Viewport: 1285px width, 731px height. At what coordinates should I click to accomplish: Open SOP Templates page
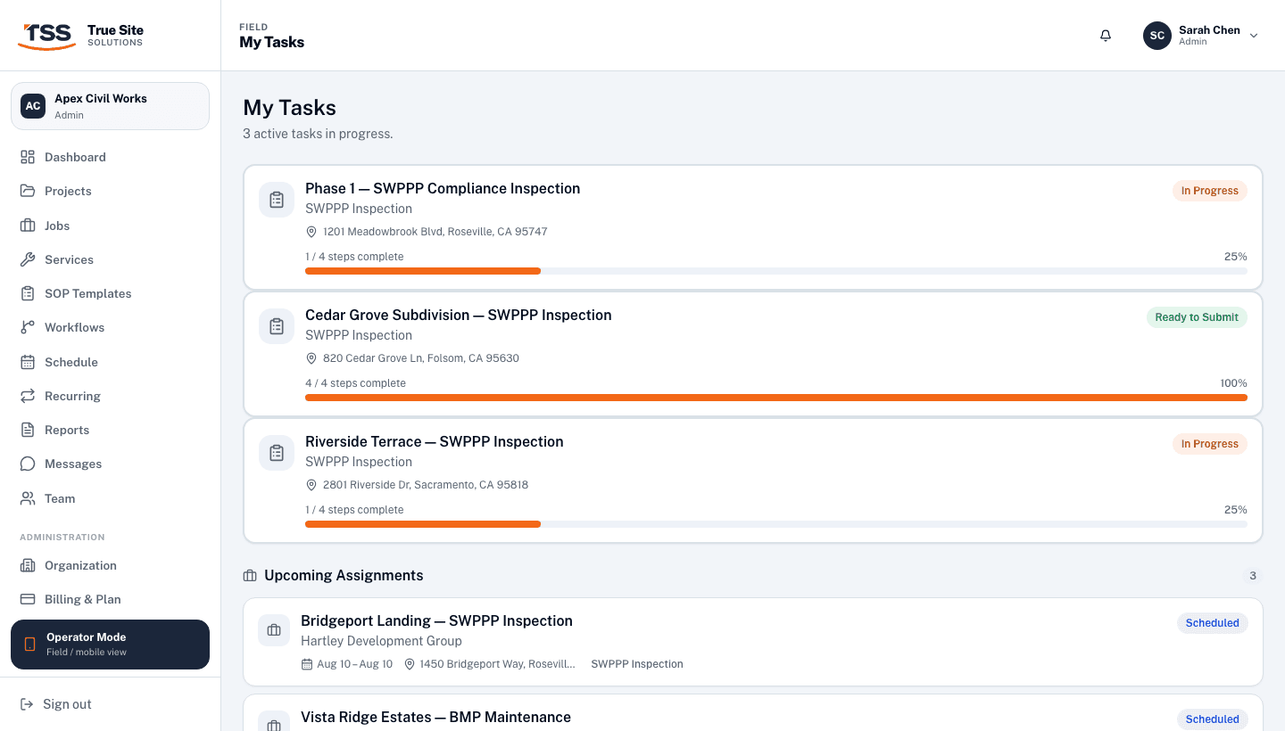click(110, 293)
